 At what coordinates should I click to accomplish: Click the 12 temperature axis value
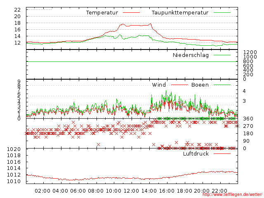point(17,43)
